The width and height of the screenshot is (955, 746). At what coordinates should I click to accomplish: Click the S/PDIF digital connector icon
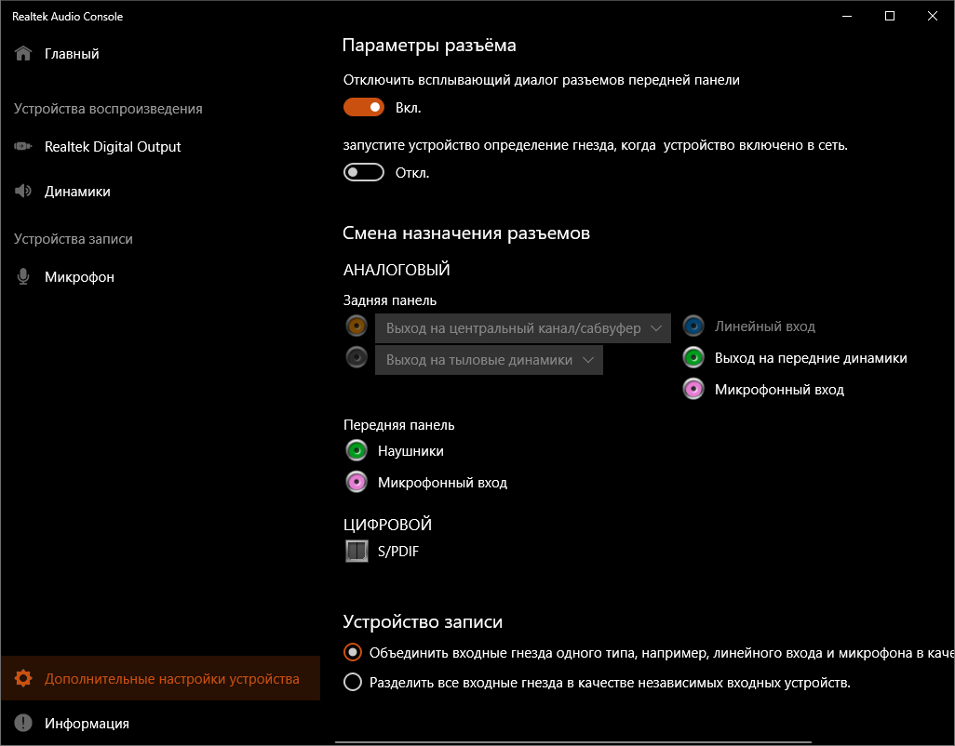(356, 552)
